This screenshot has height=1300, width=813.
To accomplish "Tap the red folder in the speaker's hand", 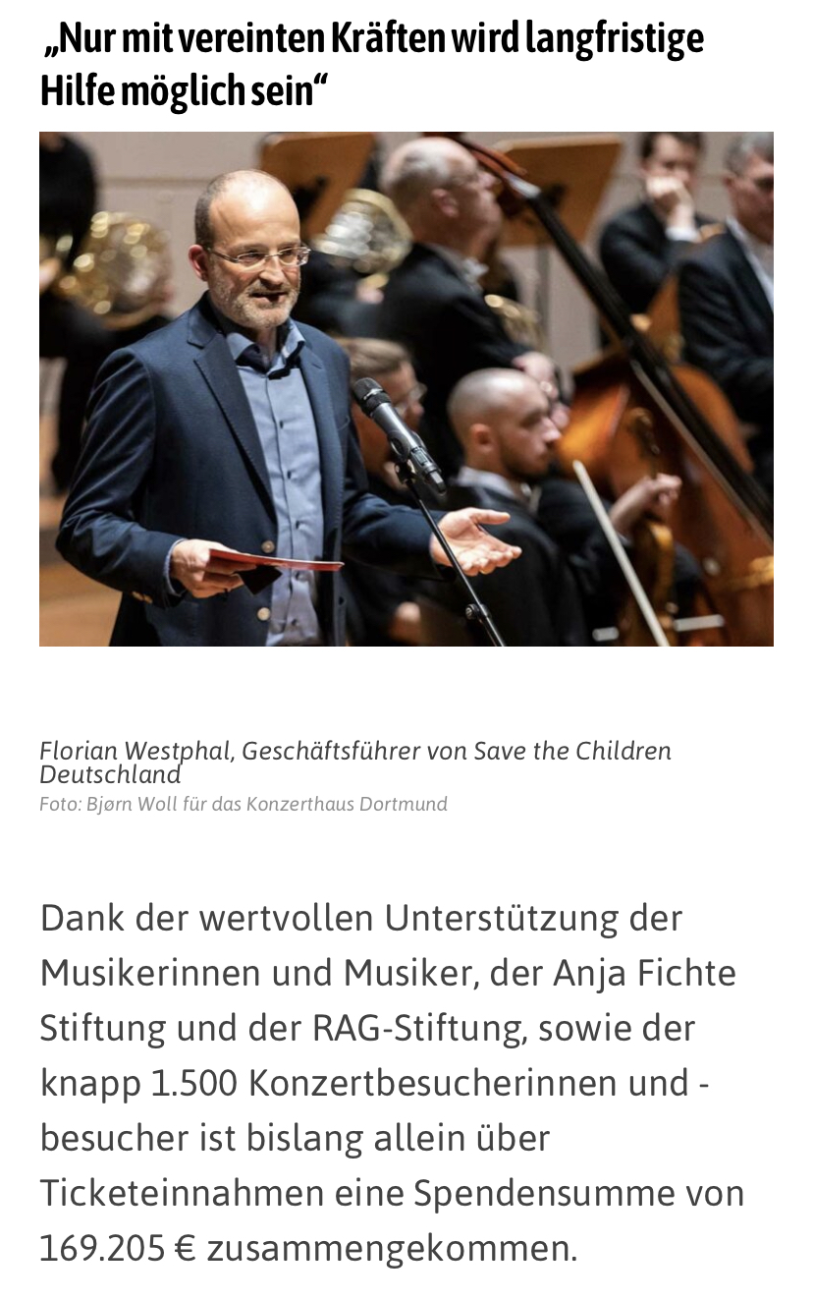I will point(275,561).
